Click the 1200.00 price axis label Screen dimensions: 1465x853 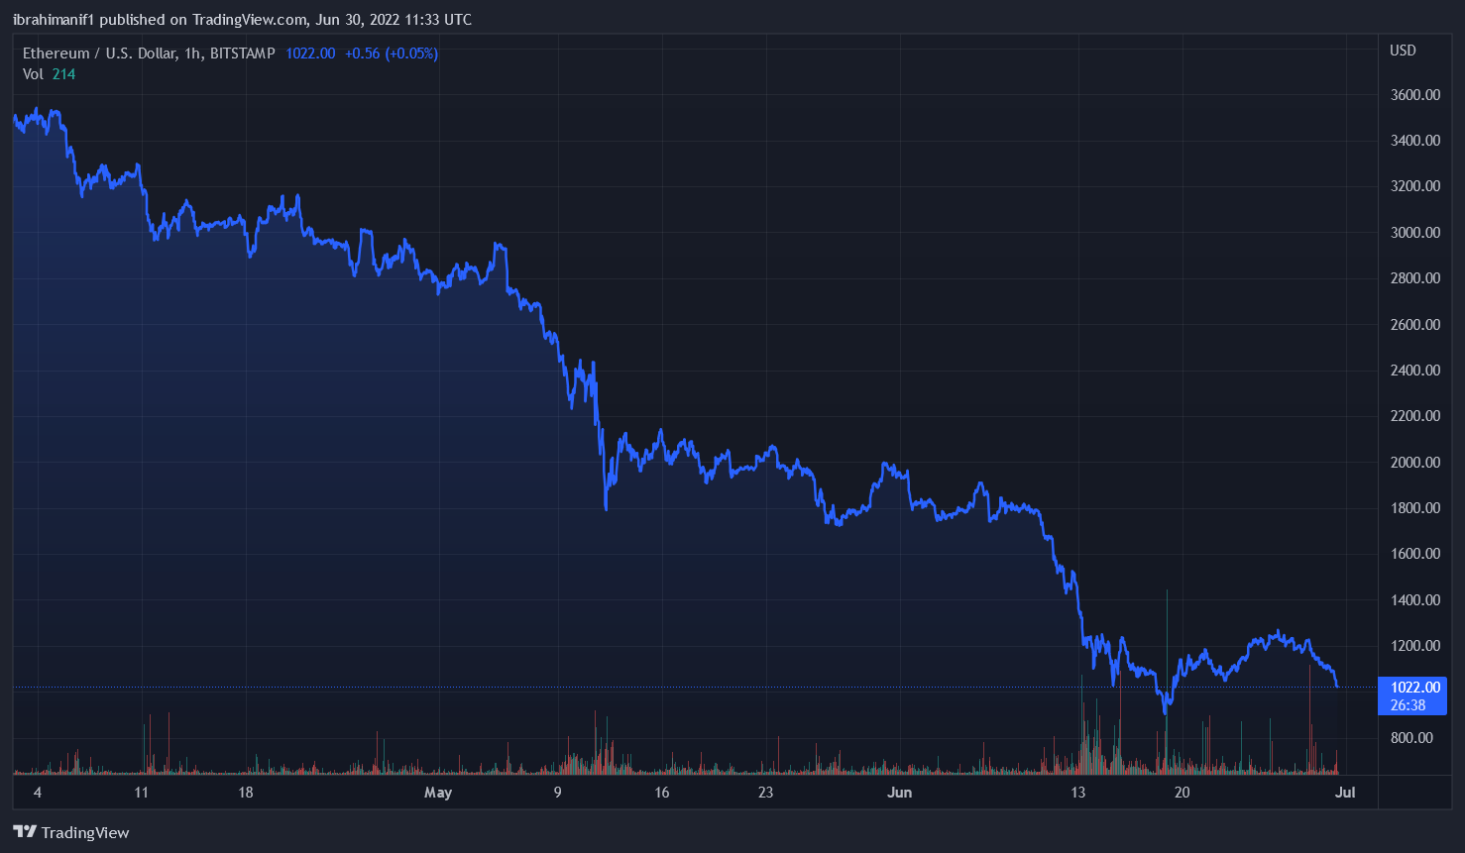click(x=1415, y=646)
